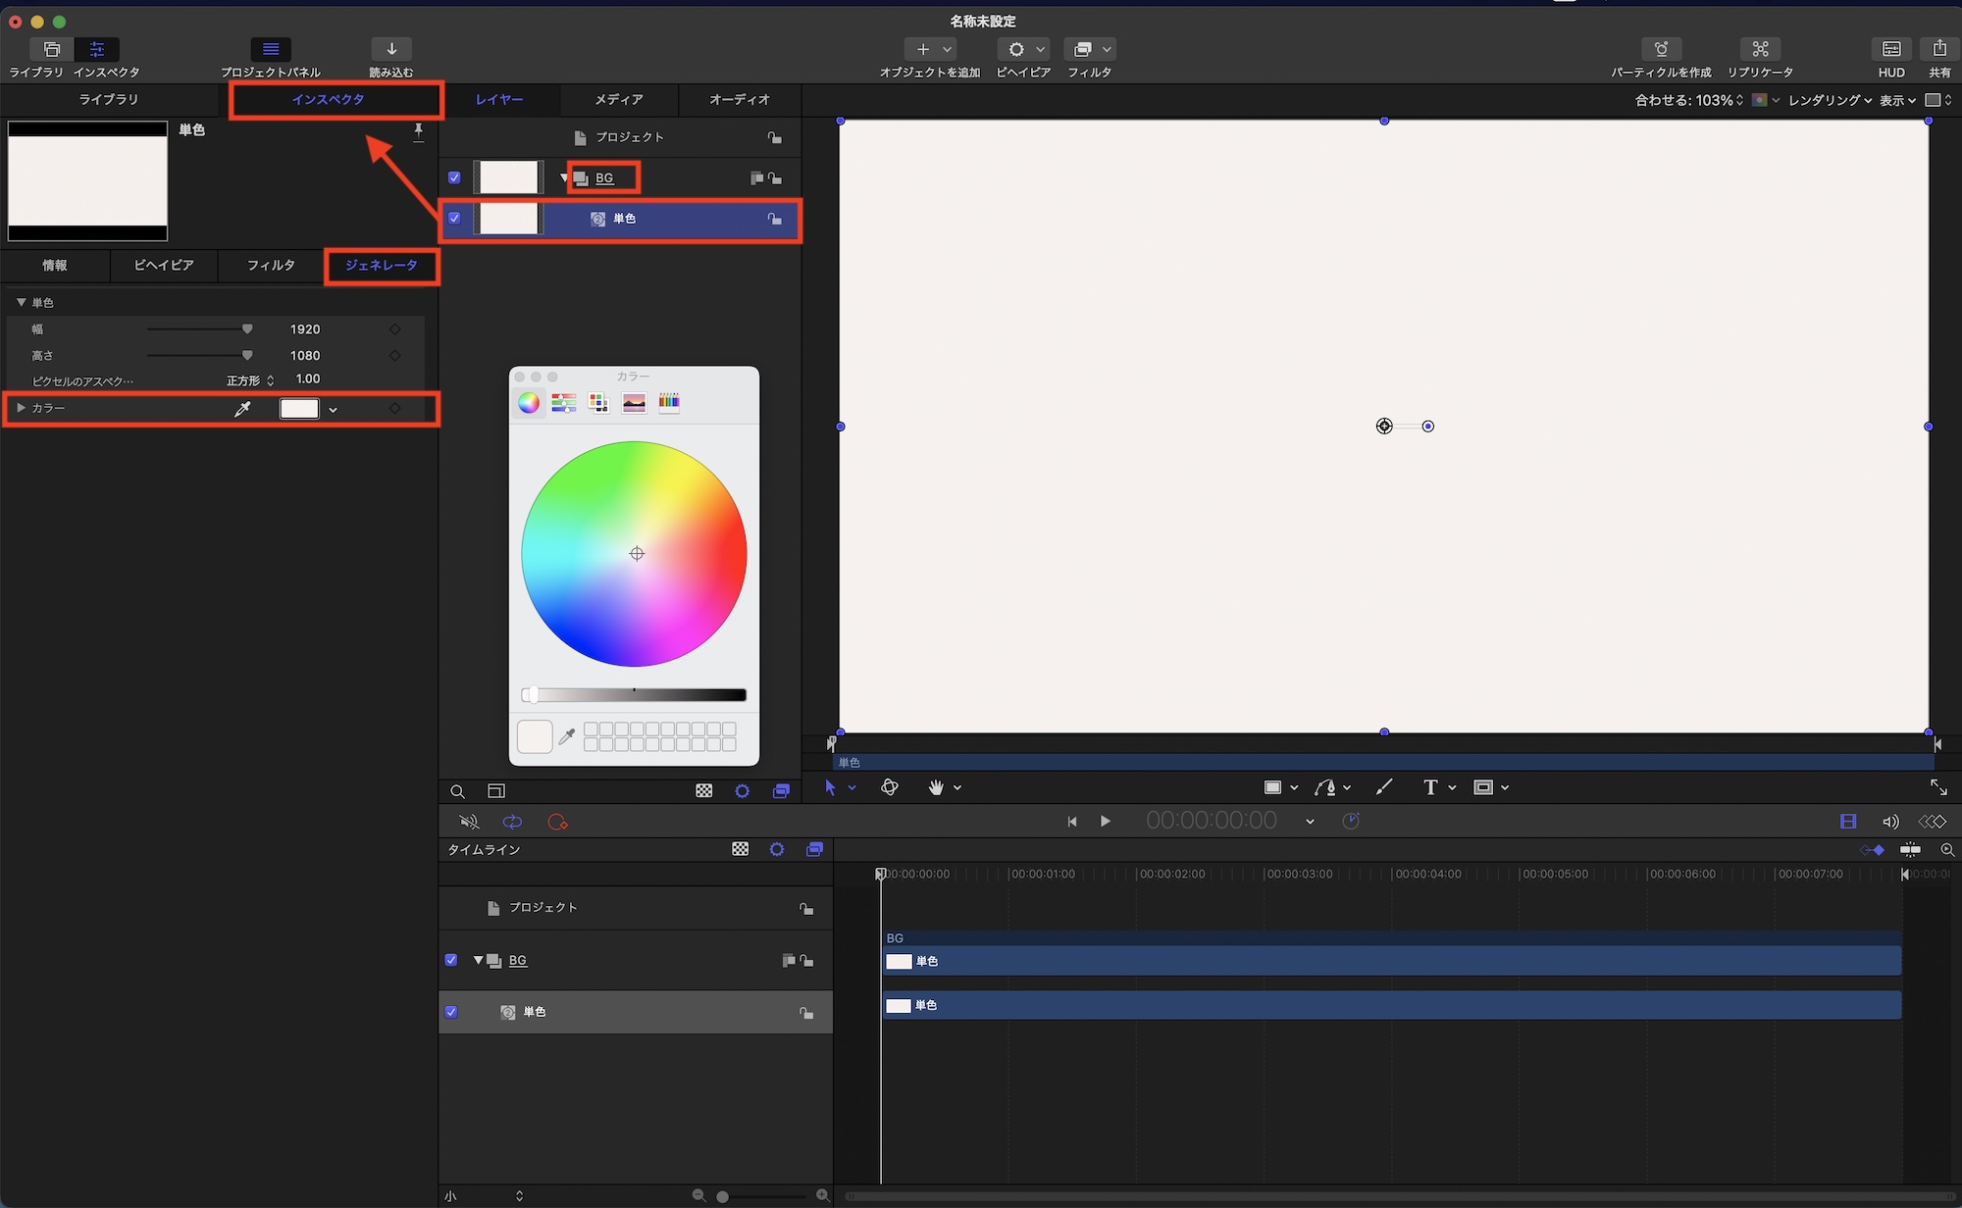Click the カラー color well swatch

pos(299,409)
